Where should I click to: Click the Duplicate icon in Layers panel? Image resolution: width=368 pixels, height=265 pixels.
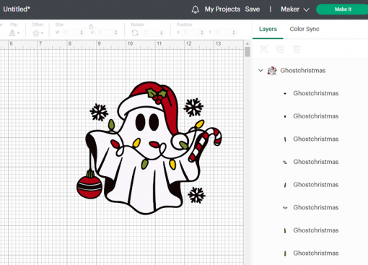(280, 49)
